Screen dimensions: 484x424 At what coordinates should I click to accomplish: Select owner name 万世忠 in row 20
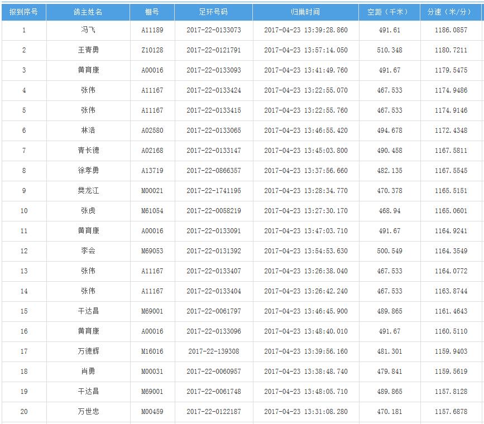coord(88,412)
